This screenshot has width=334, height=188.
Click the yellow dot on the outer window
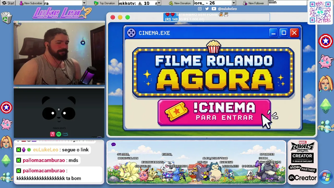[x=120, y=17]
